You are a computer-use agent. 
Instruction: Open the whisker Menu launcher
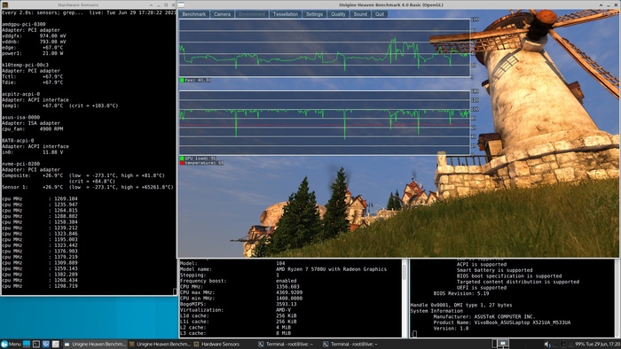pos(11,345)
